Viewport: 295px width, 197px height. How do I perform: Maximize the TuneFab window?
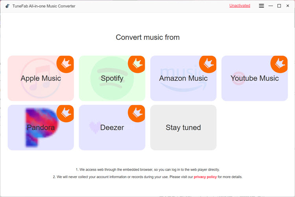coord(279,6)
